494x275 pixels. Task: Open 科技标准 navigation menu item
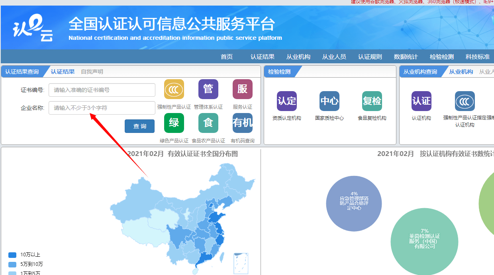click(x=478, y=57)
